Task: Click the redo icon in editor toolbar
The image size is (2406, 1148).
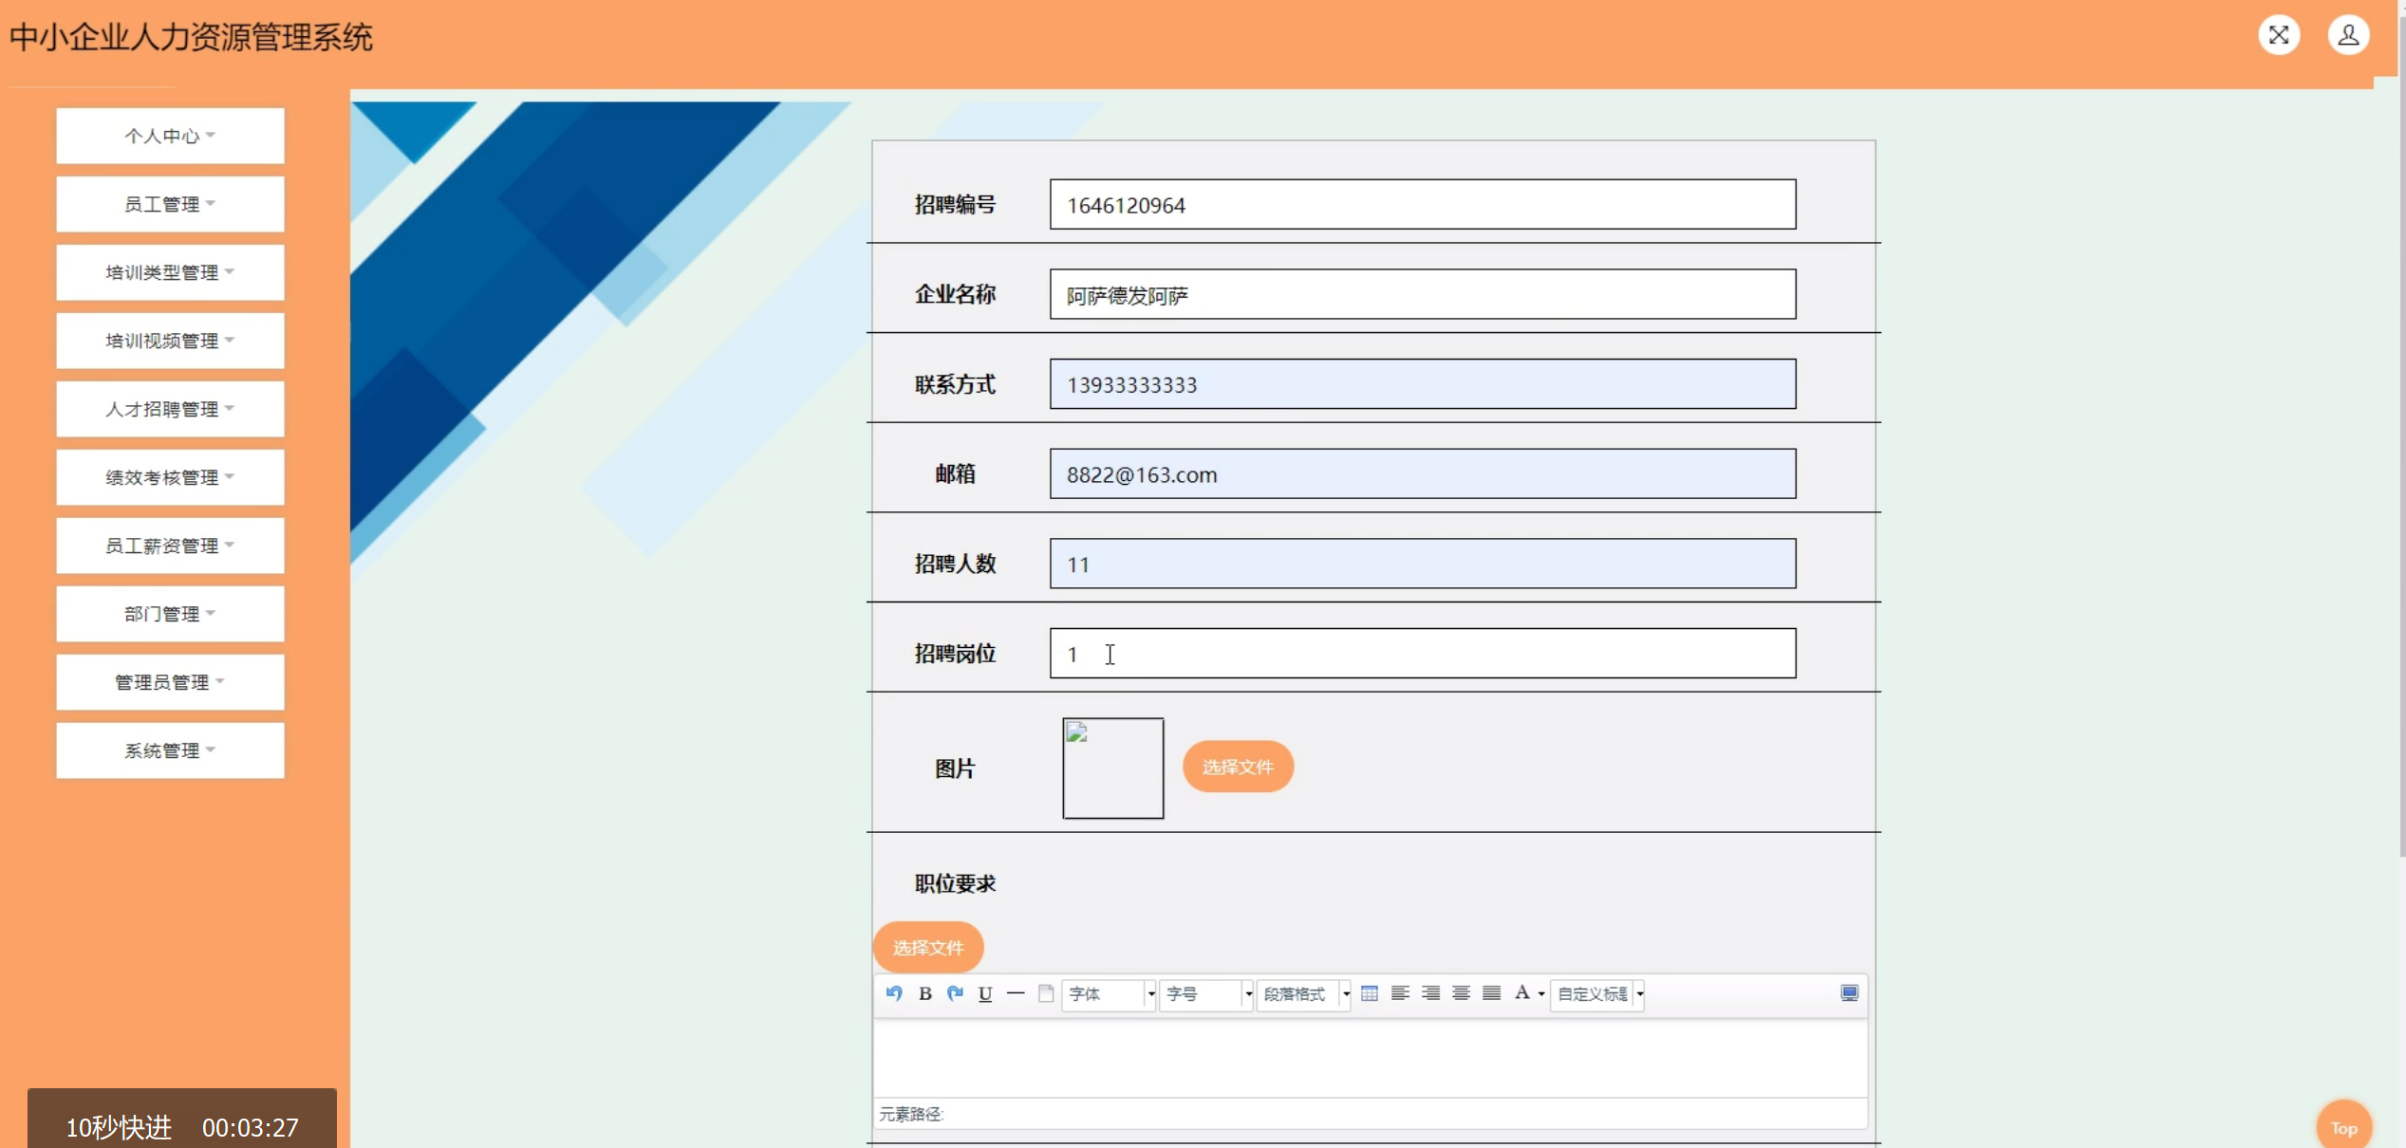Action: (x=955, y=993)
